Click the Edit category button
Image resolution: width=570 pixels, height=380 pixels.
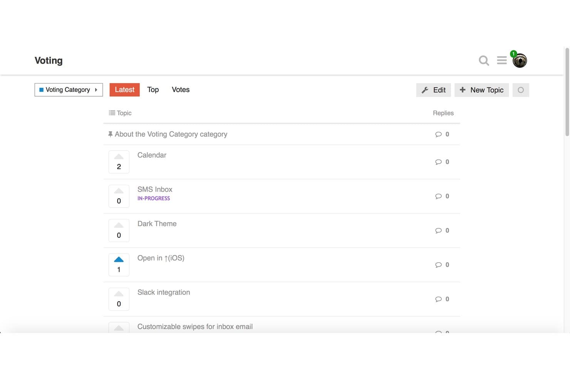[x=433, y=90]
